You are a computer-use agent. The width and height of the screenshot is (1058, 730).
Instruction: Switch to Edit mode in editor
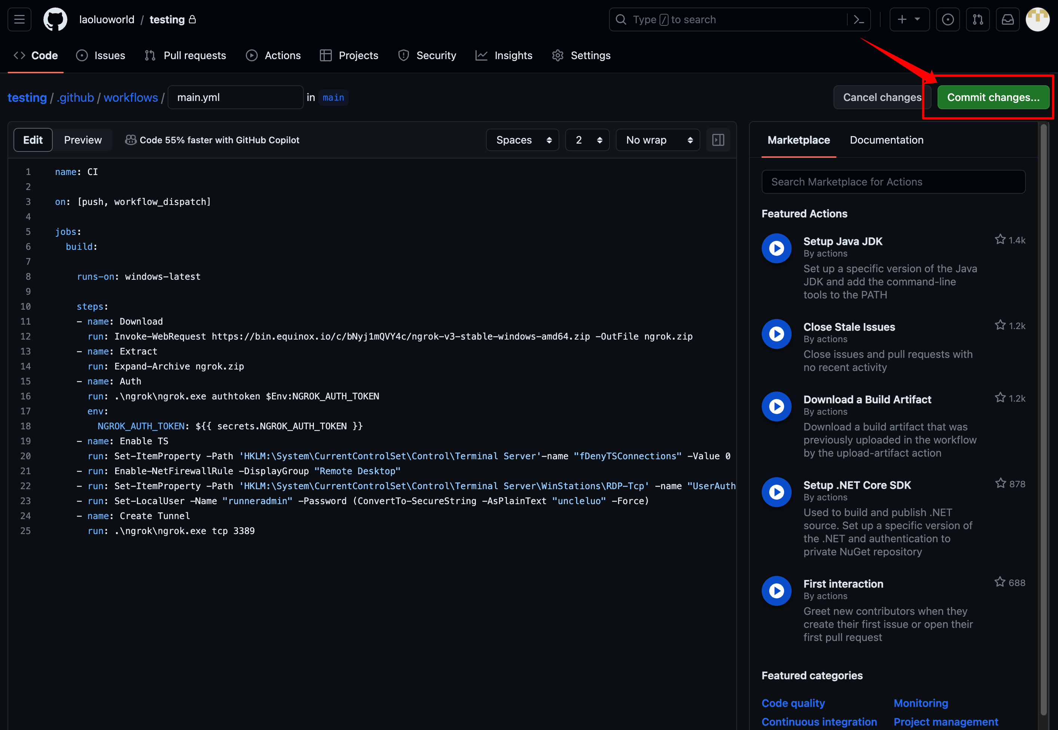[x=32, y=140]
